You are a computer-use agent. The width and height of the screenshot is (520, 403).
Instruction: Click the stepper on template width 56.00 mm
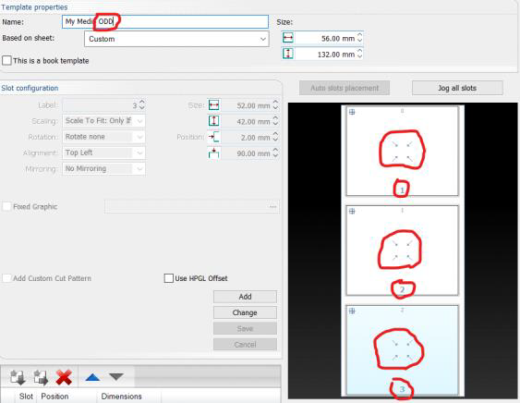(360, 38)
